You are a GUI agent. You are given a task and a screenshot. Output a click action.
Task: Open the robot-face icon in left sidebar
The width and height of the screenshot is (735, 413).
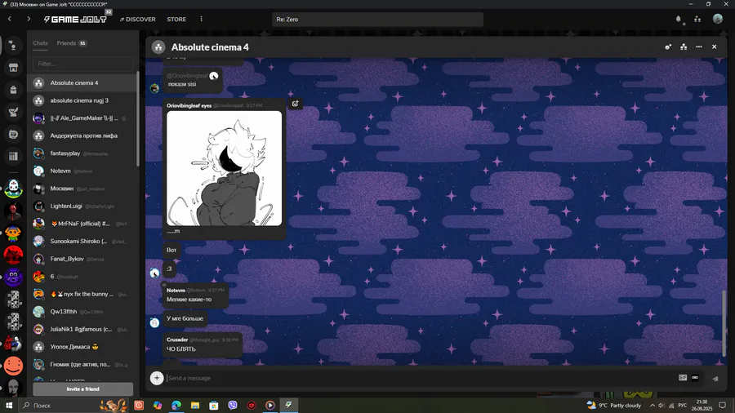click(x=13, y=135)
